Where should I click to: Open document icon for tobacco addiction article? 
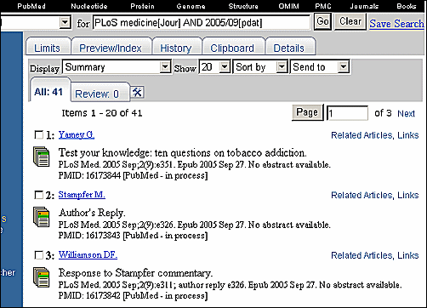[x=42, y=157]
